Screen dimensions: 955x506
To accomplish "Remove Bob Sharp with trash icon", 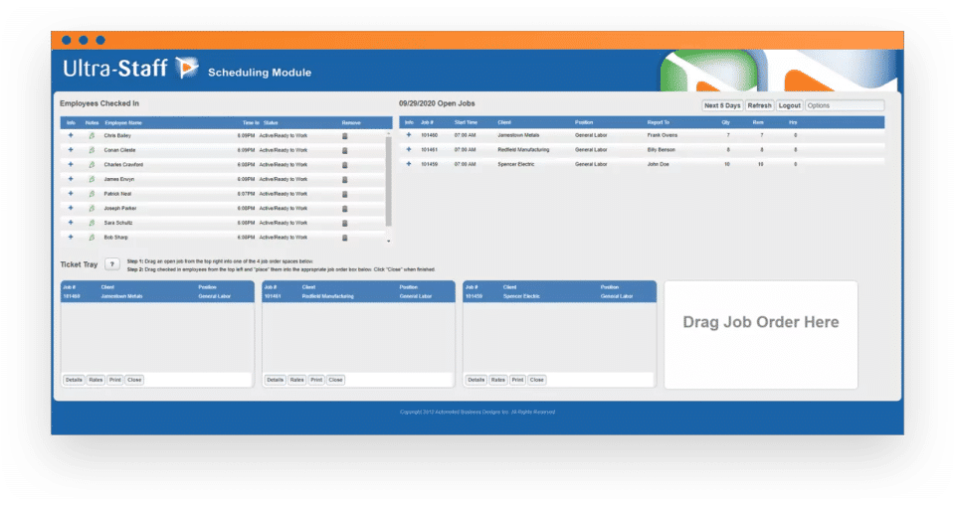I will [345, 238].
